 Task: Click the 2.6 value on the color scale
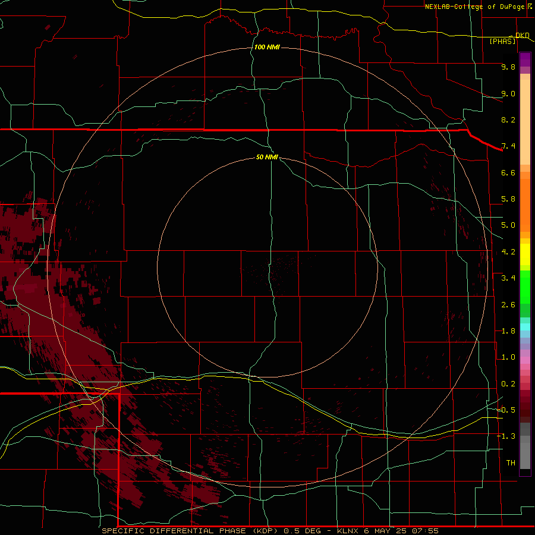click(508, 305)
